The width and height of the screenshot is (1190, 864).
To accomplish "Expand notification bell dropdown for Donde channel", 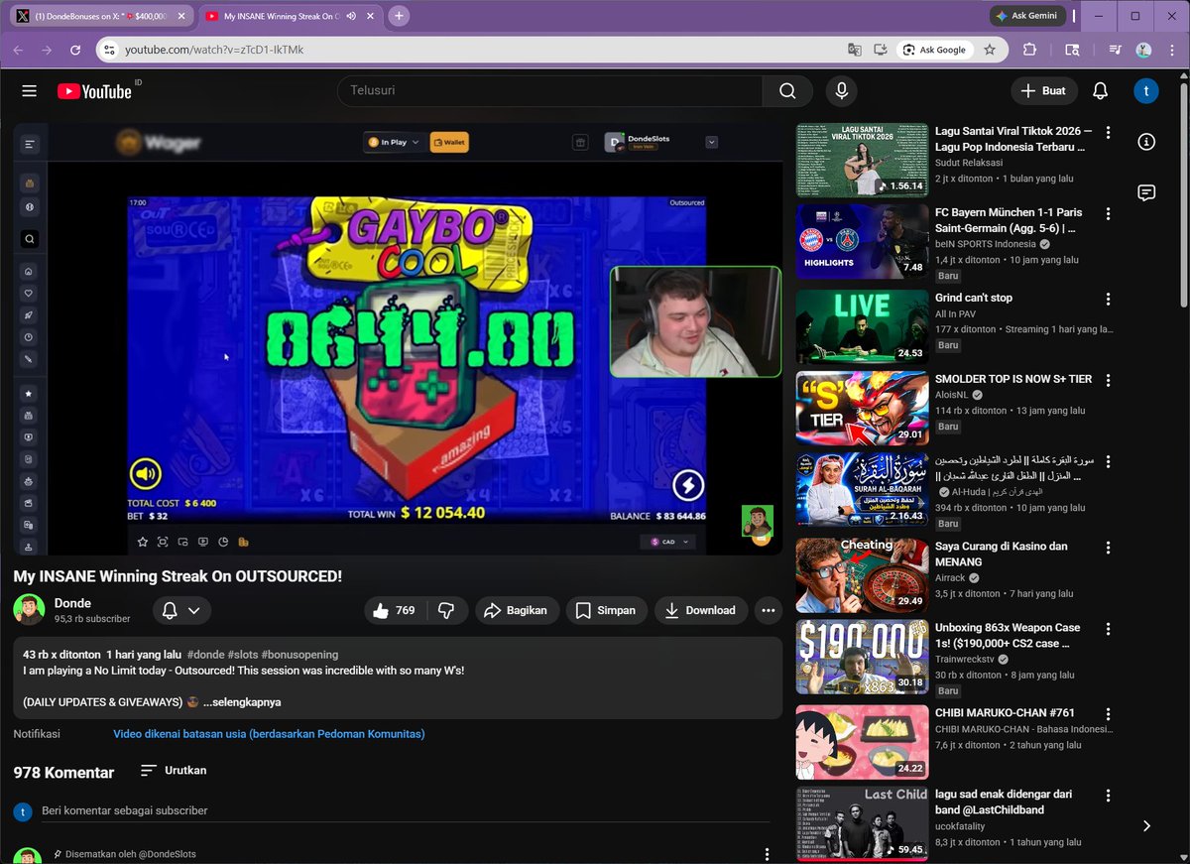I will (181, 610).
